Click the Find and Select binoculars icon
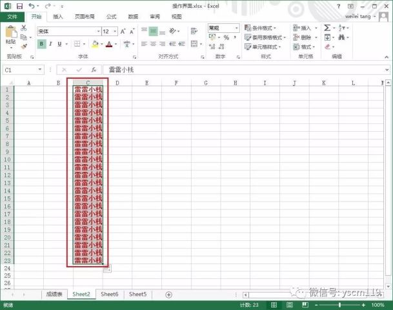The width and height of the screenshot is (393, 310). click(341, 37)
